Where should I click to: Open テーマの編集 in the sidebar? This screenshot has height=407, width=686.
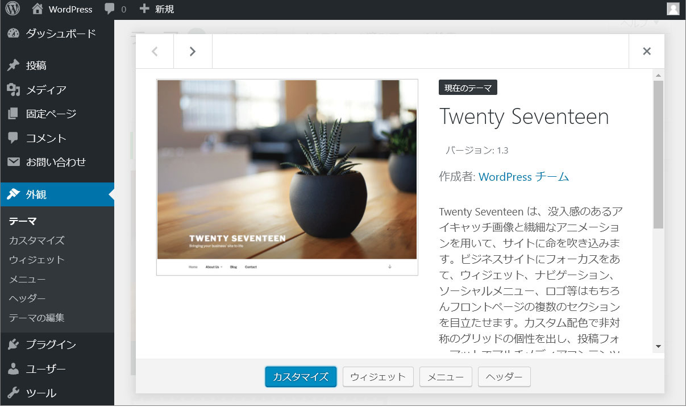click(x=37, y=318)
